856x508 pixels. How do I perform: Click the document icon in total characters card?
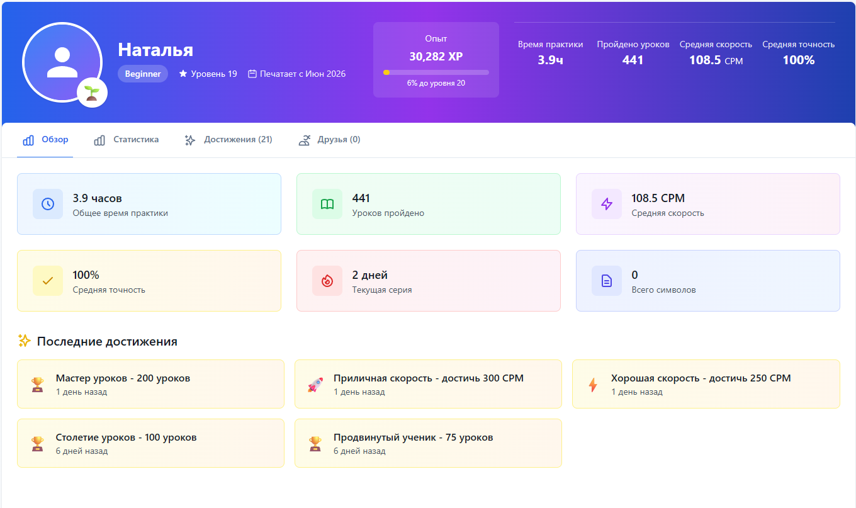[x=607, y=281]
